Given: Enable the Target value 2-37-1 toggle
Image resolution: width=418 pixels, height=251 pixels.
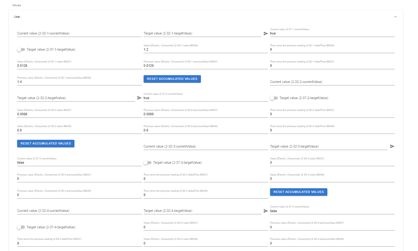Looking at the screenshot, I should pos(21,49).
